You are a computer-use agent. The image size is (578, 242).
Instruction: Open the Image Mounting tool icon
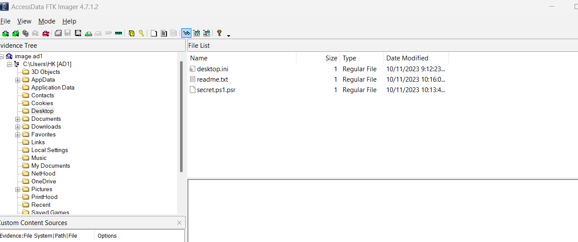(25, 33)
